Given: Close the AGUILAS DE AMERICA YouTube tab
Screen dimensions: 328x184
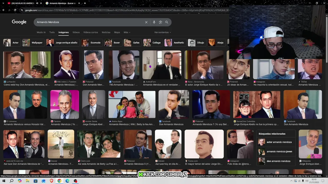Looking at the screenshot, I should click(x=41, y=3).
